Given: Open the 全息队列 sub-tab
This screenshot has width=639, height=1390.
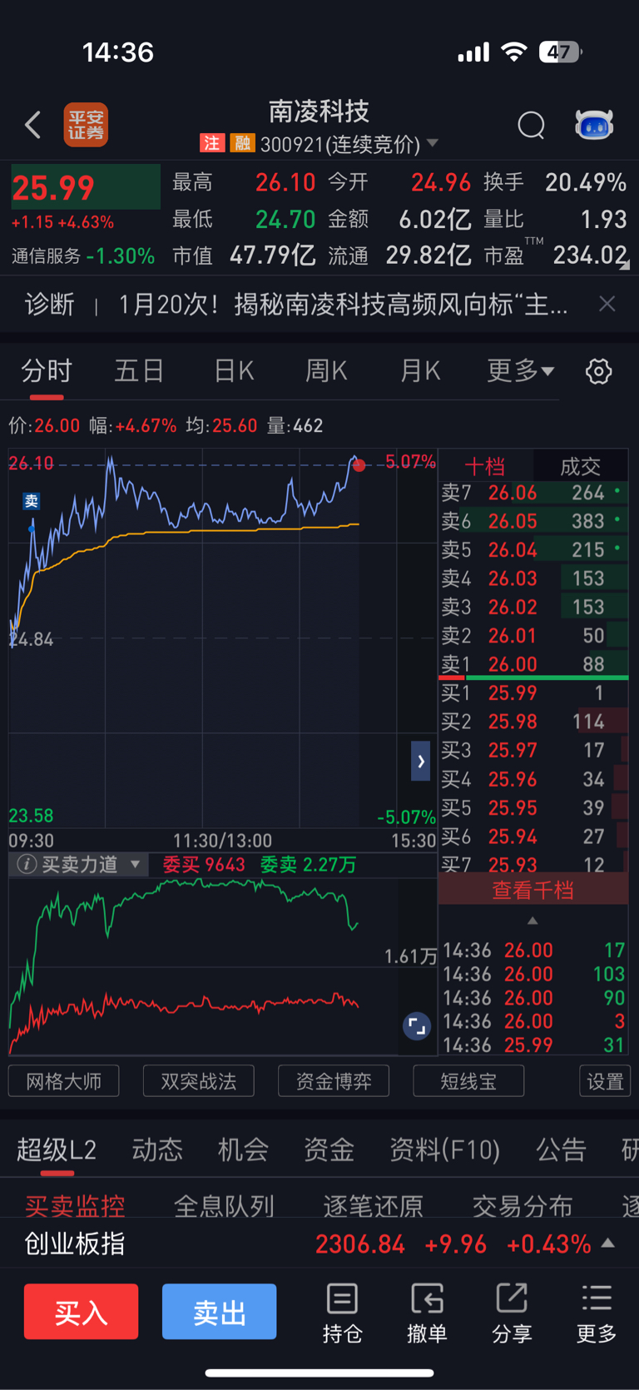Looking at the screenshot, I should (224, 1204).
